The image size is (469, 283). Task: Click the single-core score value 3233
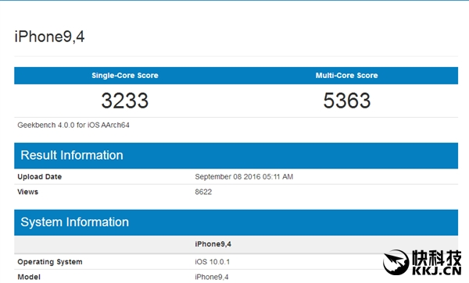[x=125, y=101]
